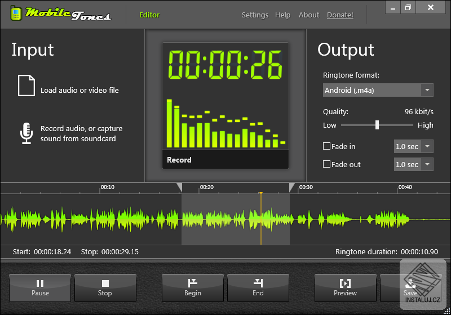Click the selection start marker on timeline
Viewport: 451px width, 315px height.
coord(179,187)
